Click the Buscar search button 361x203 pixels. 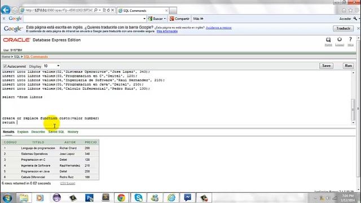pos(156,19)
